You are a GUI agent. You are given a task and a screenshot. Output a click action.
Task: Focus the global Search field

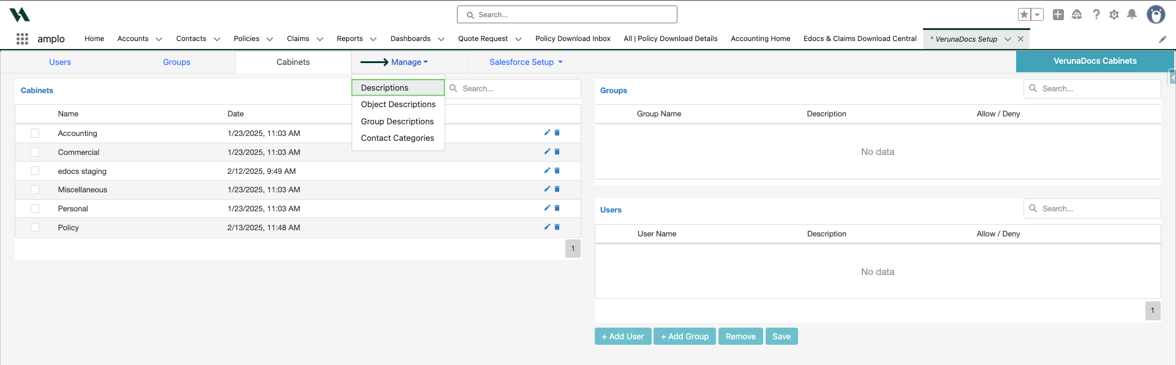567,15
